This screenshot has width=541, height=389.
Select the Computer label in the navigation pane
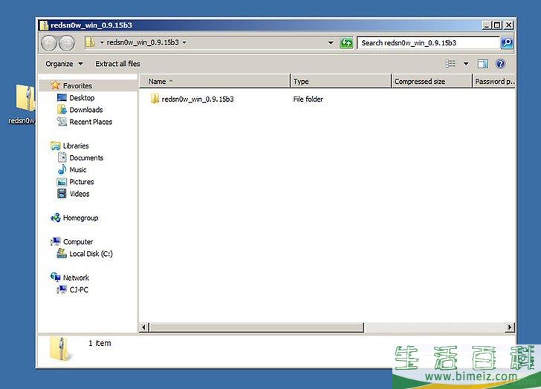(x=78, y=242)
